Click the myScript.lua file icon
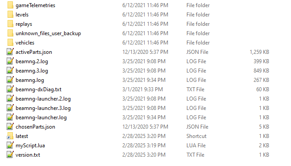 click(10, 146)
